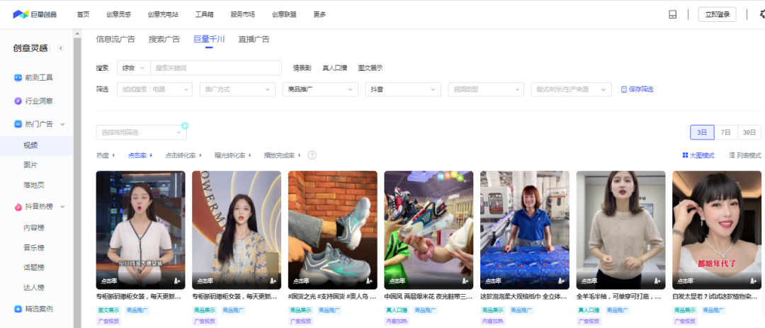Click the cyan dot badge on 常用筛选

click(x=185, y=126)
